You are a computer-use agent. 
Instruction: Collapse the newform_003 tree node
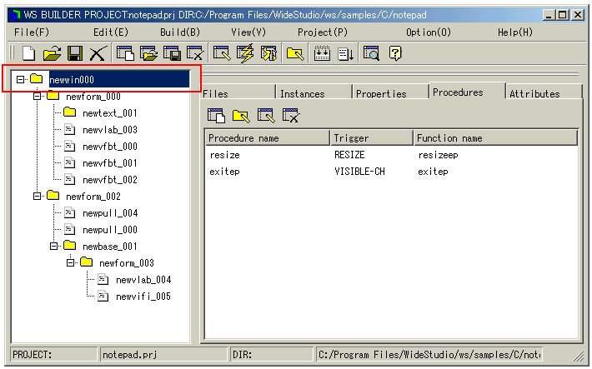coord(71,262)
